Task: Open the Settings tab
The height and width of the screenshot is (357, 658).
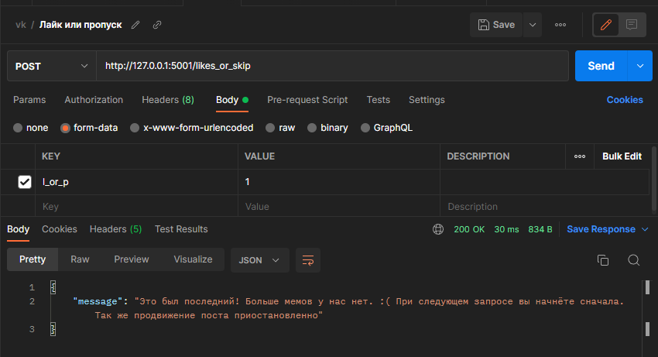Action: [x=427, y=100]
